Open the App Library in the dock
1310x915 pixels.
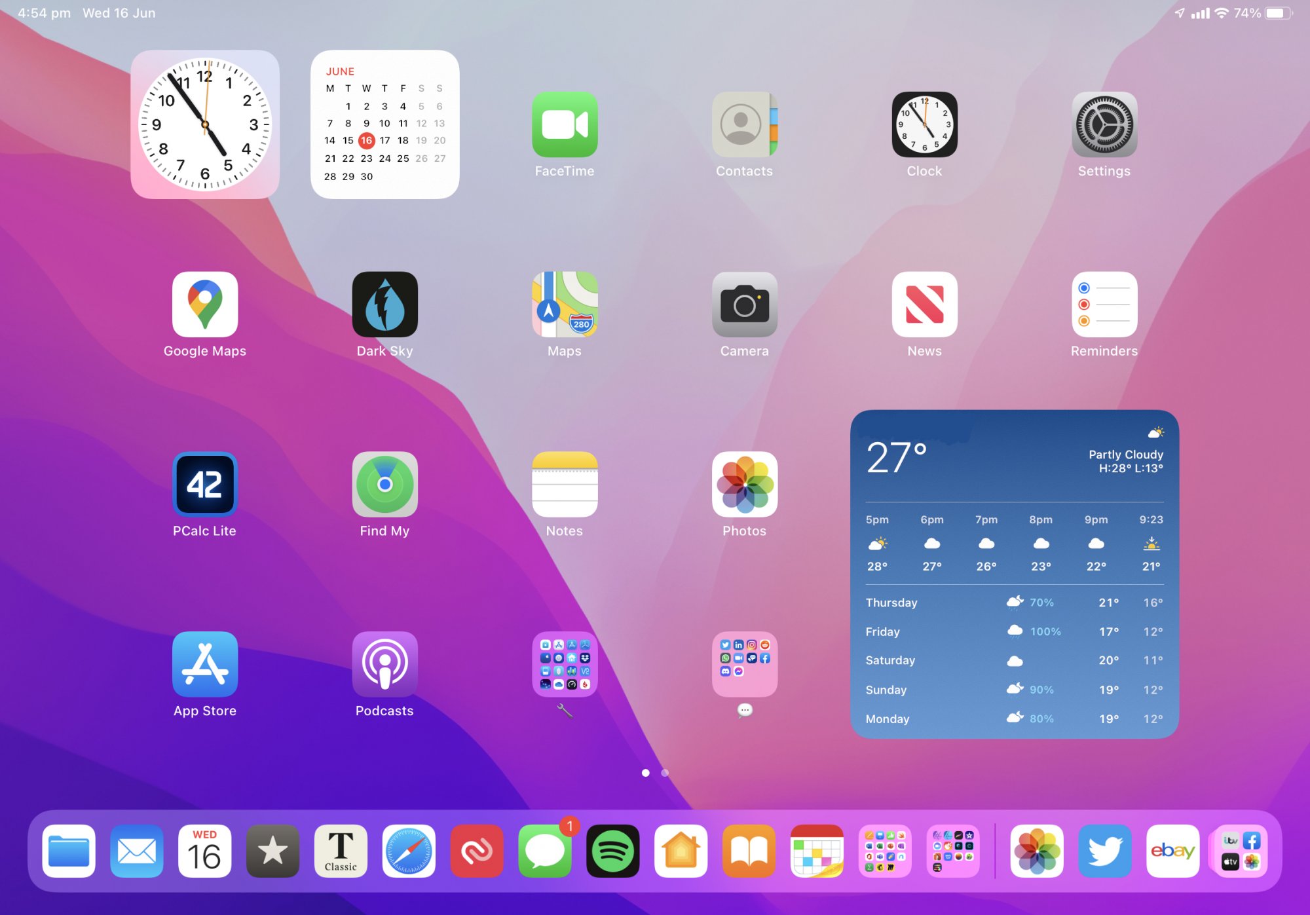(1241, 851)
